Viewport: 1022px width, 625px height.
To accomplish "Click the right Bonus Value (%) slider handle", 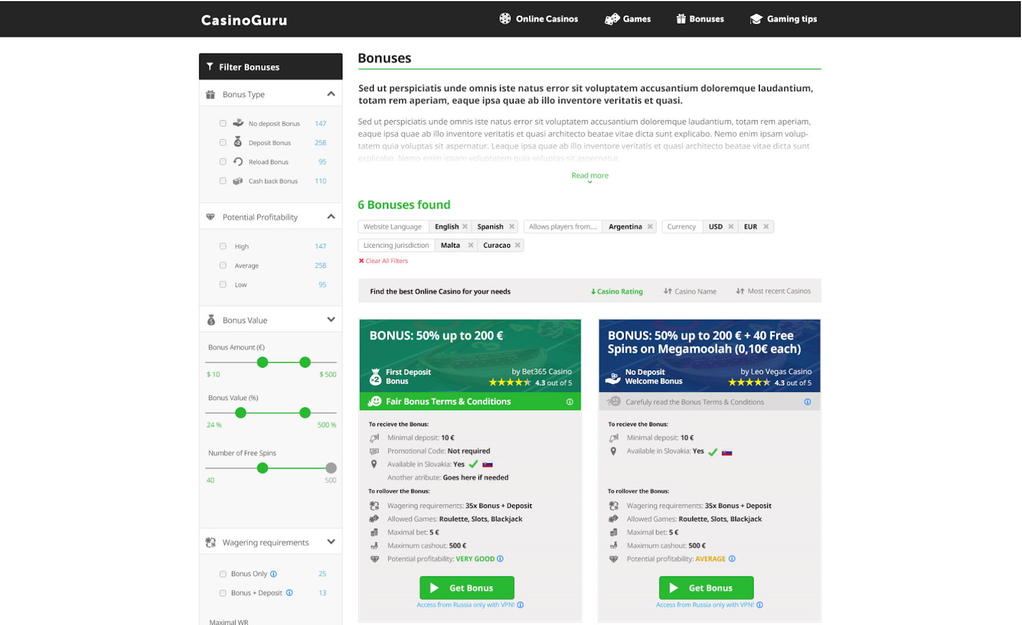I will coord(305,412).
